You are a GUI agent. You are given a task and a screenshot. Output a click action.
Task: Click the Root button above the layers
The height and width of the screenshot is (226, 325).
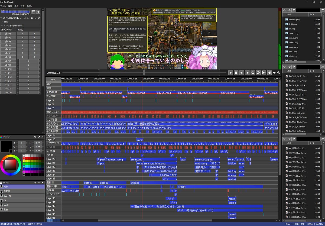53,80
